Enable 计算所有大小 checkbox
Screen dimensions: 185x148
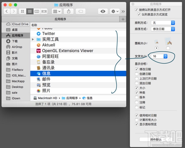coord(136,120)
